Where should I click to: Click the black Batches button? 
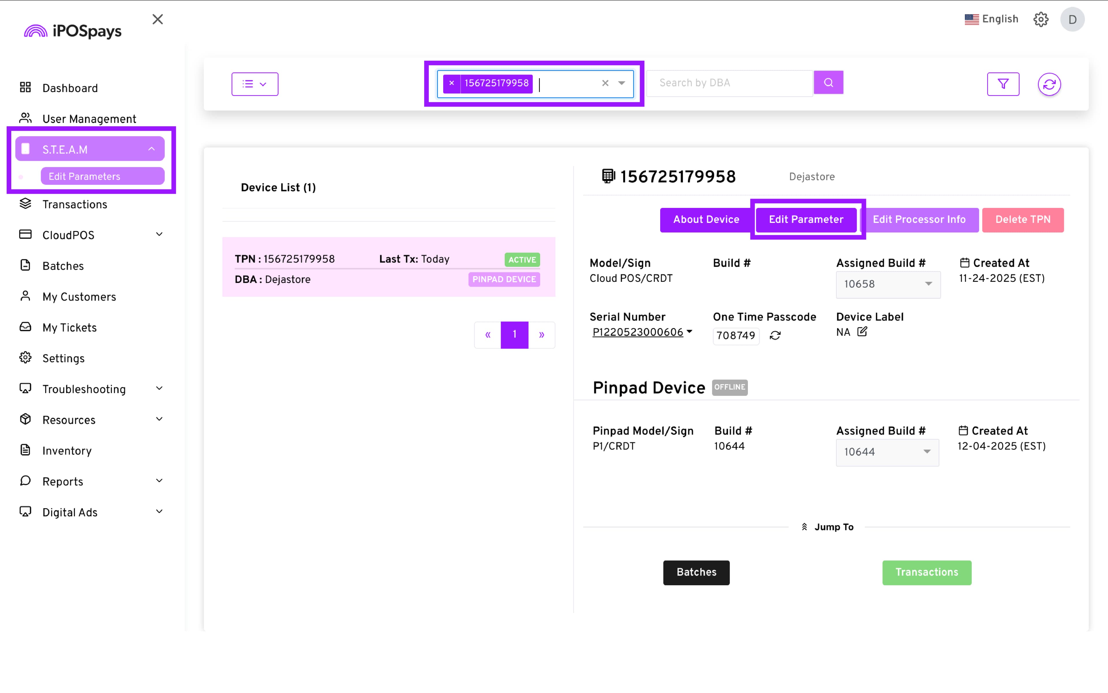tap(696, 572)
